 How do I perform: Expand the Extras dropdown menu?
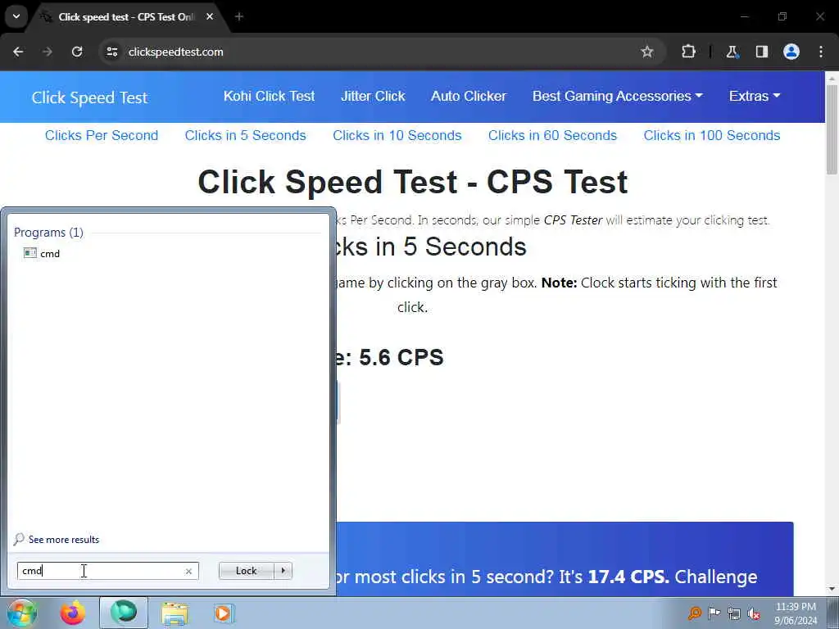755,97
